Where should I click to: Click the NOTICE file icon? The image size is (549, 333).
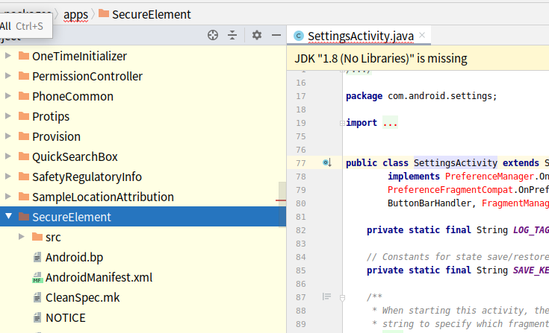(37, 317)
